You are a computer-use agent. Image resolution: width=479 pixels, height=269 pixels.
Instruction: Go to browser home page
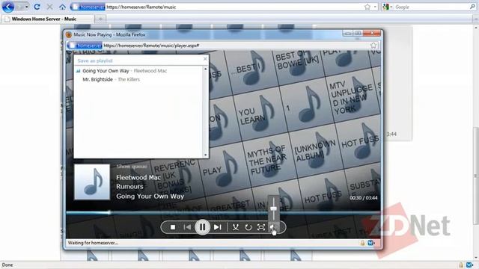pyautogui.click(x=62, y=7)
